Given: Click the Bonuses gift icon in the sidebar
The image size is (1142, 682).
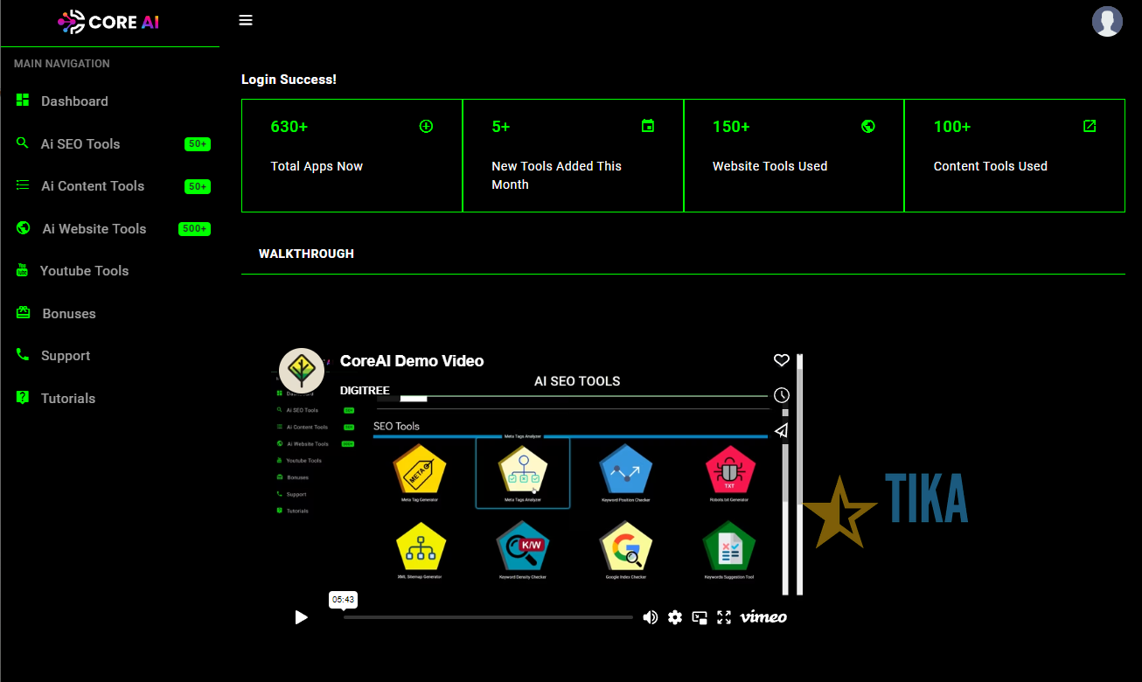Looking at the screenshot, I should tap(22, 313).
